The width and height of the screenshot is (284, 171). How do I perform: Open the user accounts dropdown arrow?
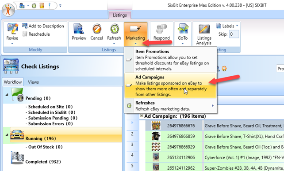pyautogui.click(x=28, y=6)
